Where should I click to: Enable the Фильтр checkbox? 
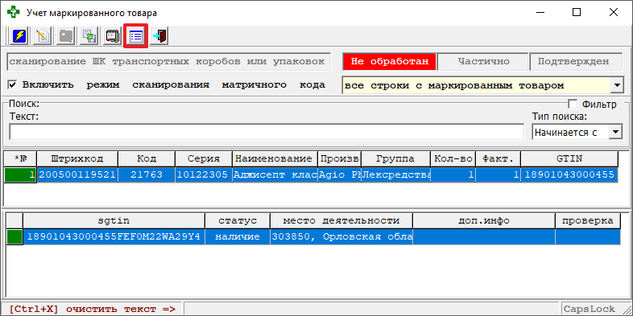[573, 105]
